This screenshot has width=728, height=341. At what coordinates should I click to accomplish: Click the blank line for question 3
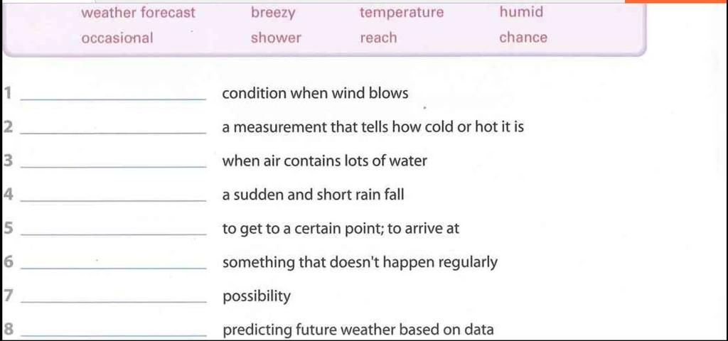click(x=114, y=166)
